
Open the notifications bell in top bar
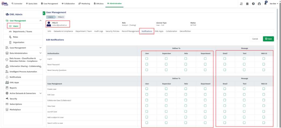point(265,4)
